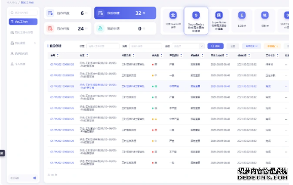
Task: Sort table by 优先级 column arrows
Action: click(x=161, y=56)
